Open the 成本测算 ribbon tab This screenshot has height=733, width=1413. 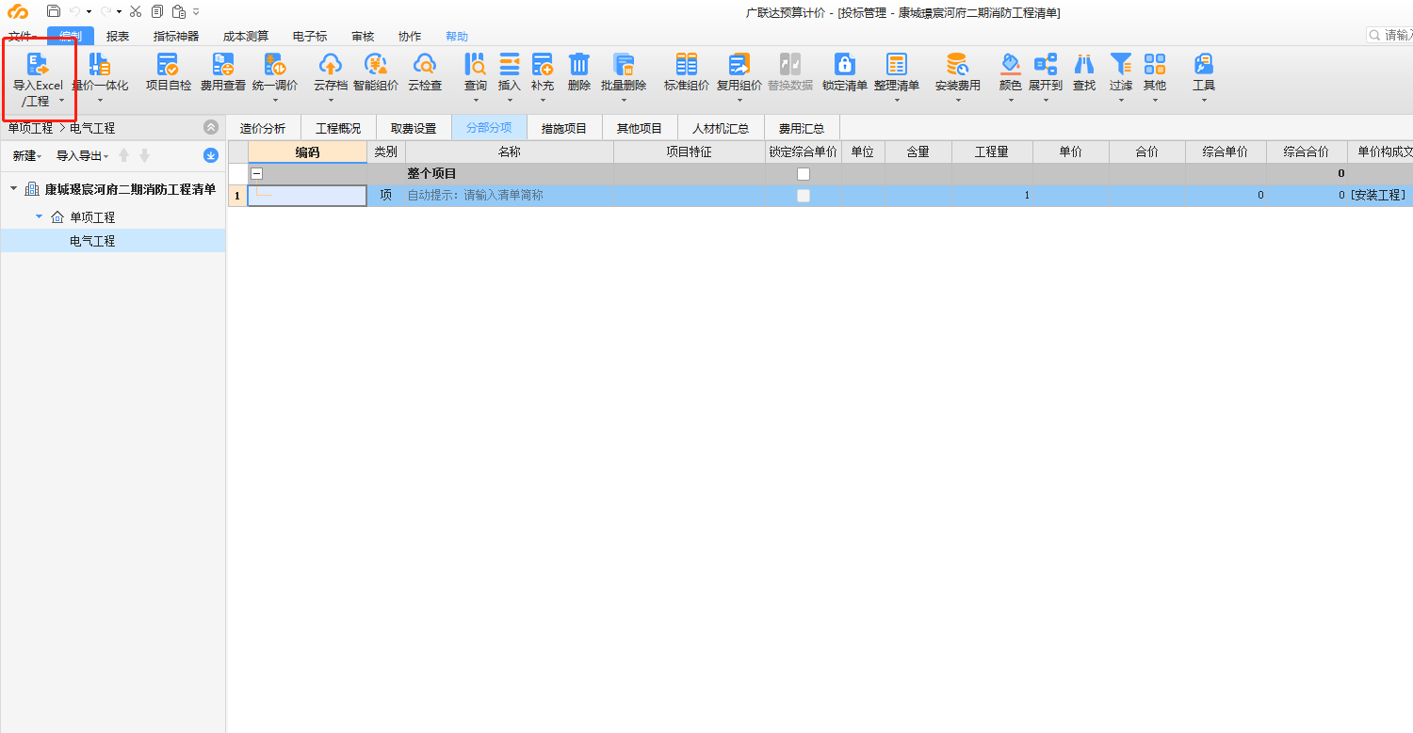pyautogui.click(x=246, y=37)
